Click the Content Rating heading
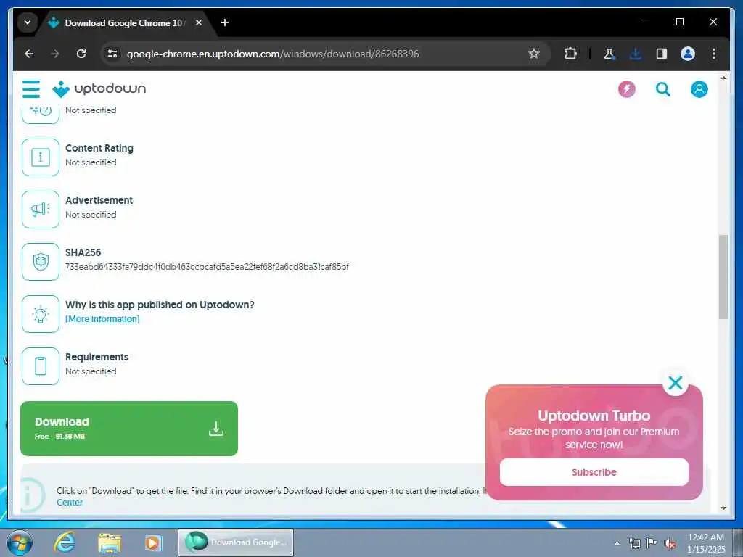Viewport: 743px width, 557px height. point(99,148)
